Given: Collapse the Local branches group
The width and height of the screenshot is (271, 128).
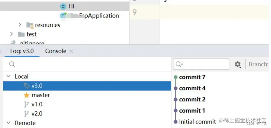Looking at the screenshot, I should [9, 76].
